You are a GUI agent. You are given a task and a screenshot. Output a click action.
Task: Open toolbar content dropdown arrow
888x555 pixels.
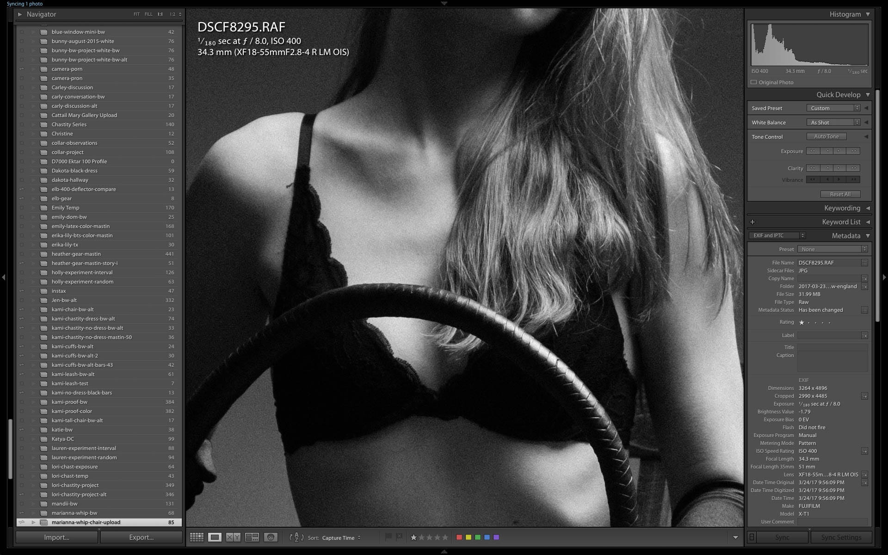coord(735,537)
